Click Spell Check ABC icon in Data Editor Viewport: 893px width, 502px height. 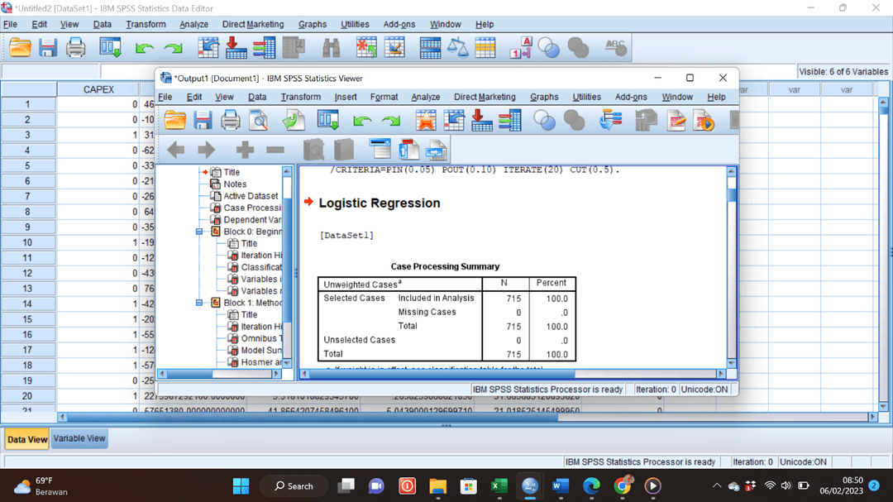pos(616,48)
